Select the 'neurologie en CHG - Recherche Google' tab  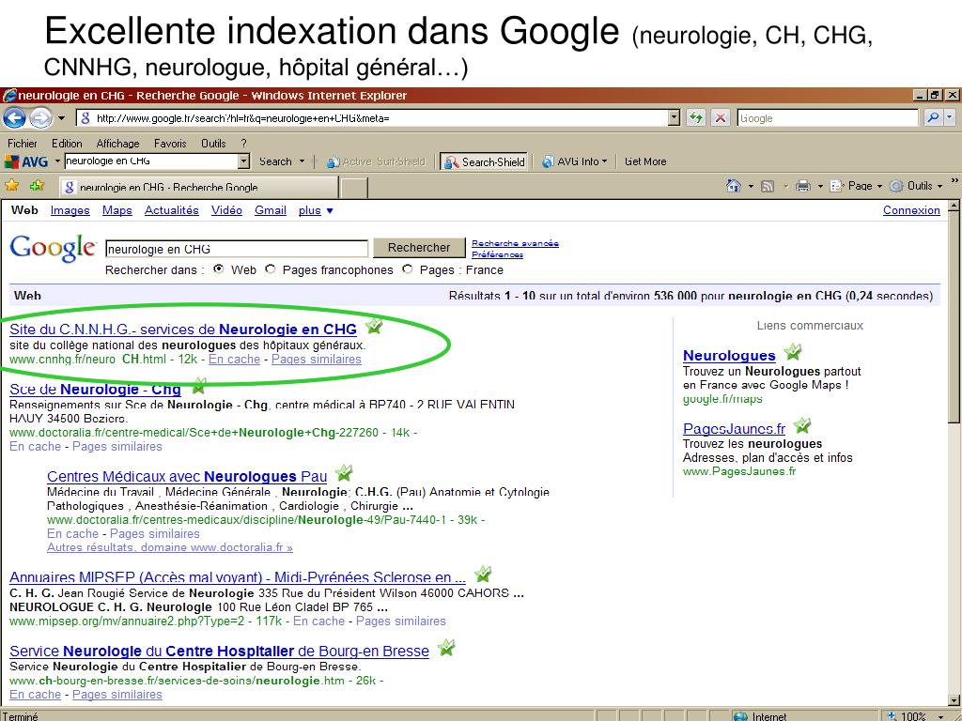(x=199, y=187)
